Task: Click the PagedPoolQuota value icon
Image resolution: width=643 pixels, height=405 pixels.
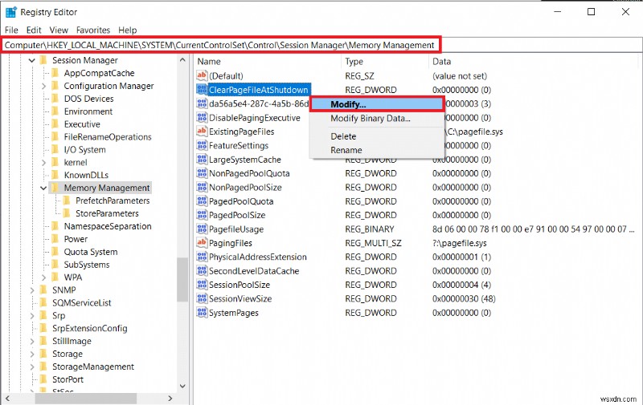Action: 202,201
